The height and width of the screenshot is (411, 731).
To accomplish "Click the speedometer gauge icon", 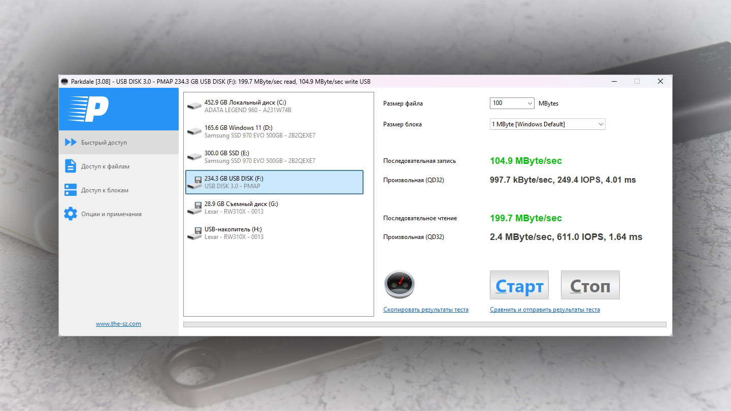I will (400, 285).
